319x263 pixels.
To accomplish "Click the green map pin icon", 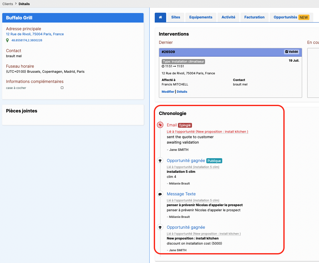I will pyautogui.click(x=7, y=40).
